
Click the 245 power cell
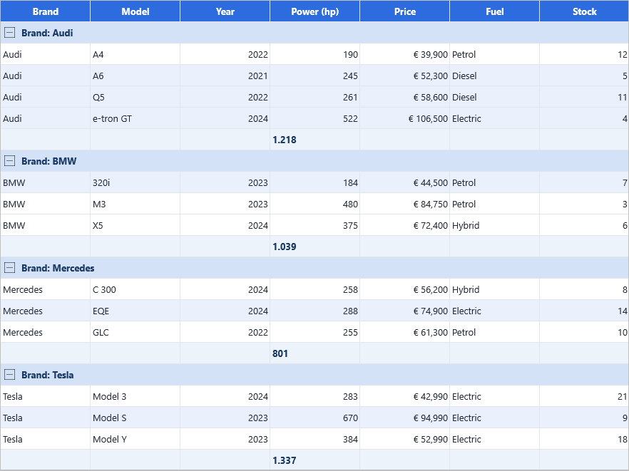[315, 76]
